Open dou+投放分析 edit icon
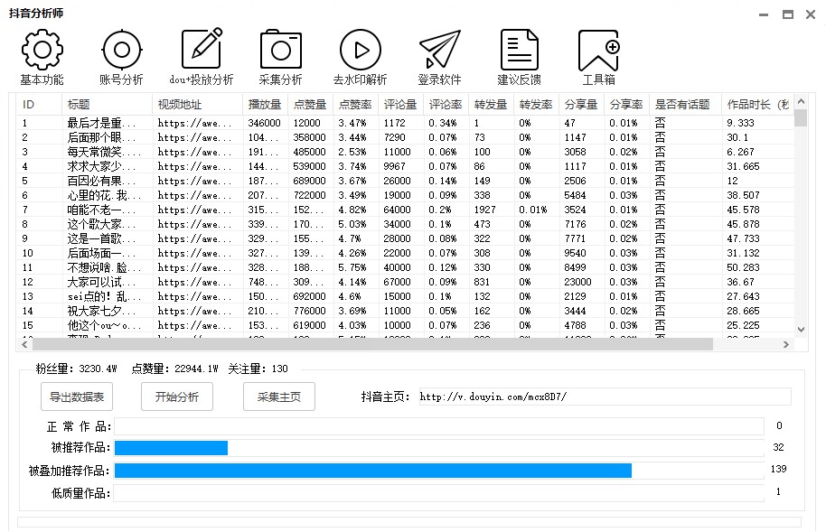Image resolution: width=826 pixels, height=532 pixels. 202,49
